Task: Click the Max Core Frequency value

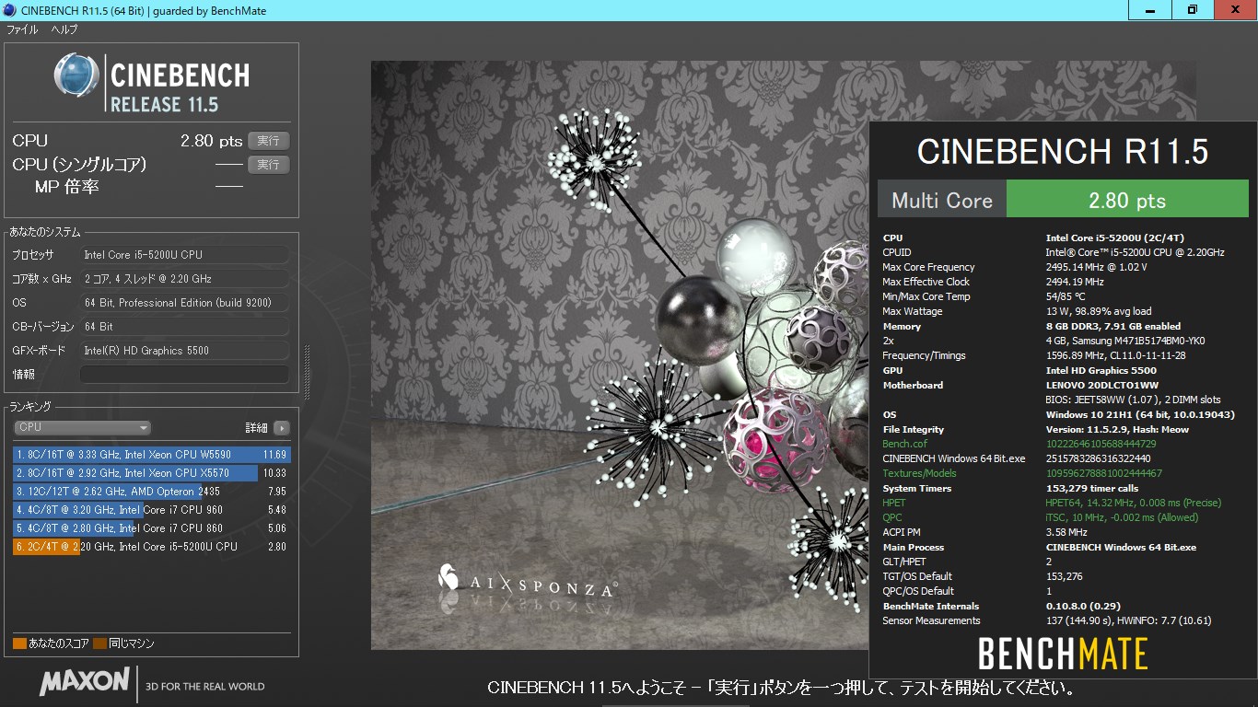Action: point(1096,267)
